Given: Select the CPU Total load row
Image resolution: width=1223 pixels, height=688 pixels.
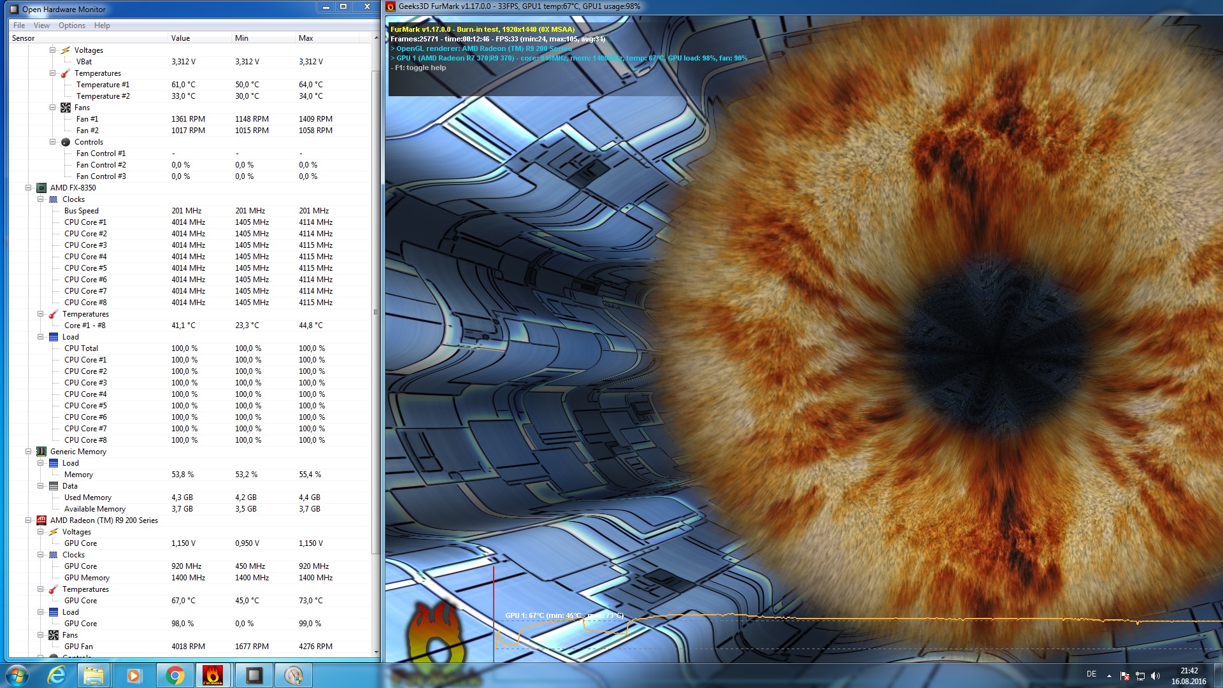Looking at the screenshot, I should (x=81, y=348).
